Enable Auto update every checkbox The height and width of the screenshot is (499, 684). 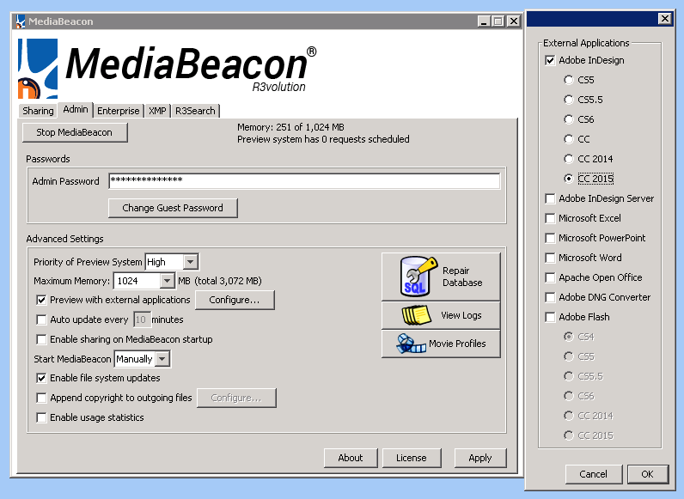pos(41,319)
